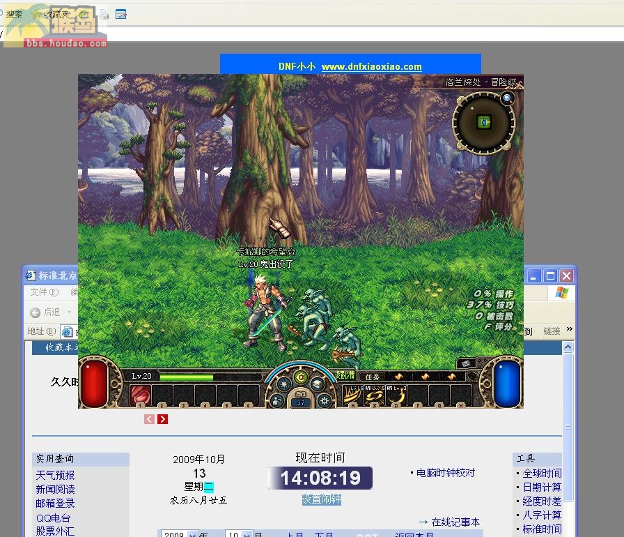The image size is (624, 537).
Task: Click the swordsman character in the game
Action: (x=265, y=312)
